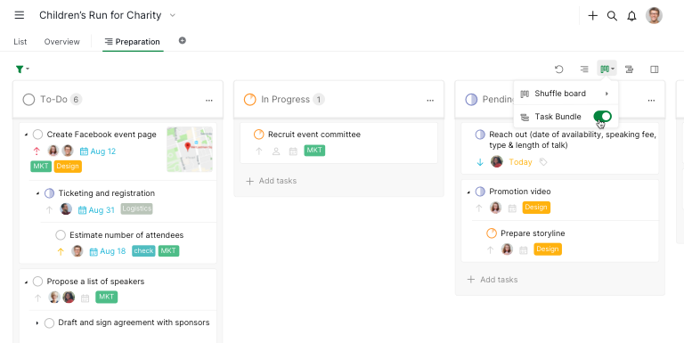
Task: Open In Progress column options menu
Action: (430, 101)
